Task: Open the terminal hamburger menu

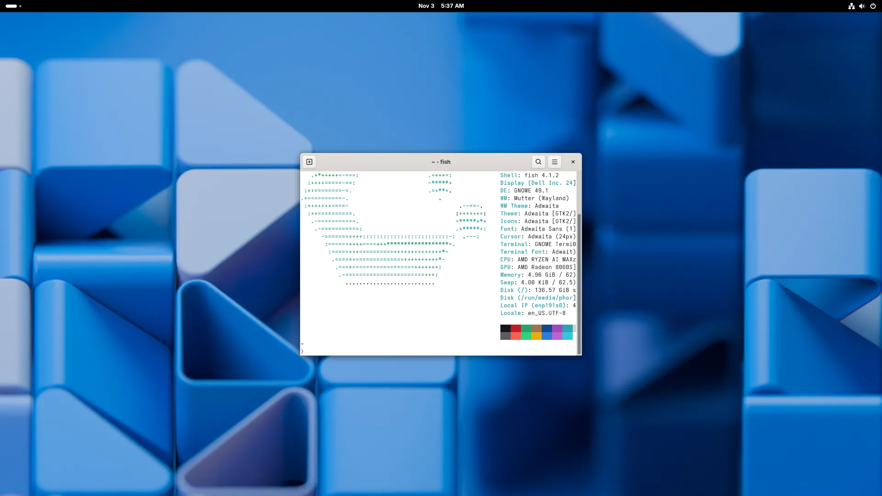Action: pos(554,162)
